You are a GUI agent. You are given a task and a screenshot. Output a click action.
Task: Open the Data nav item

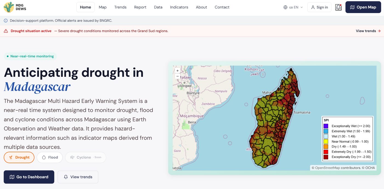pos(158,7)
